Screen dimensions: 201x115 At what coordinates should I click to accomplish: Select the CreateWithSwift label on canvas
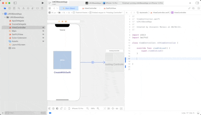[x=62, y=72]
